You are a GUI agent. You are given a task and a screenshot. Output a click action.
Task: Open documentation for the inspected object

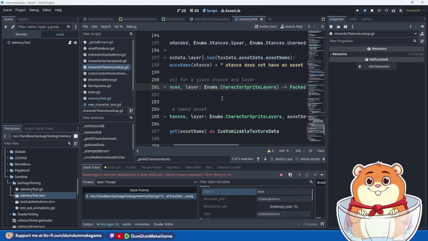422,33
